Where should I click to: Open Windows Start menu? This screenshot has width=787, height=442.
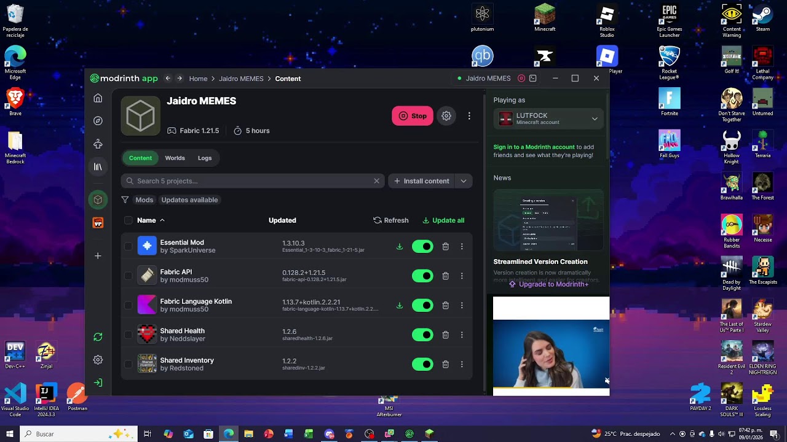coord(10,434)
